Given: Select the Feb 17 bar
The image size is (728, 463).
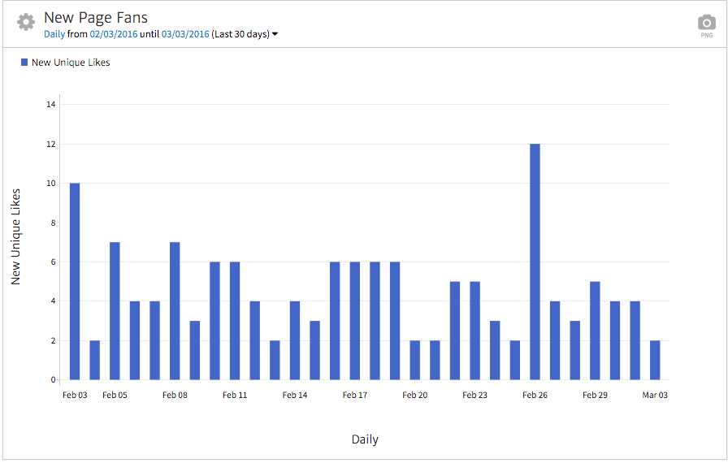Looking at the screenshot, I should coord(355,321).
